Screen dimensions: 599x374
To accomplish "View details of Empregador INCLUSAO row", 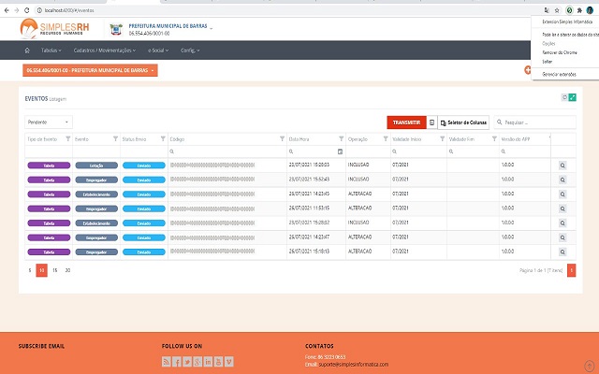I will [x=562, y=180].
